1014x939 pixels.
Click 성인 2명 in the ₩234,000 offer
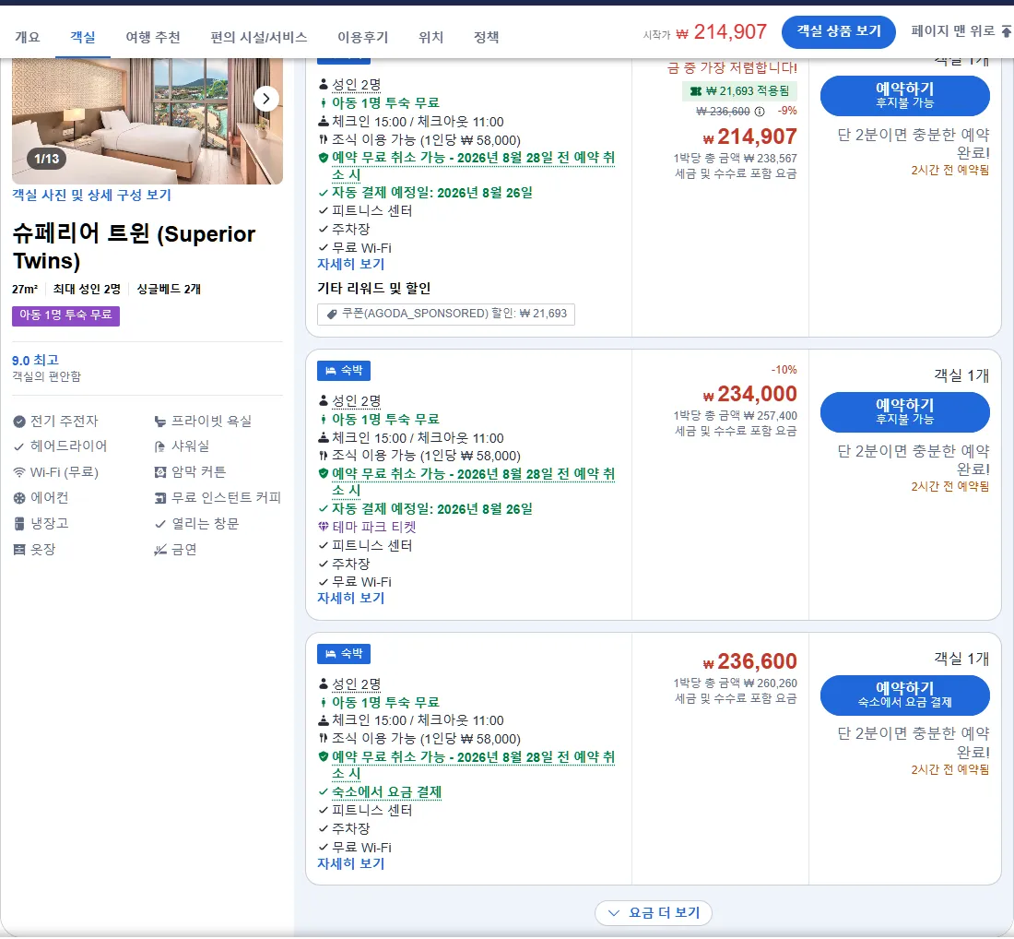tap(357, 401)
